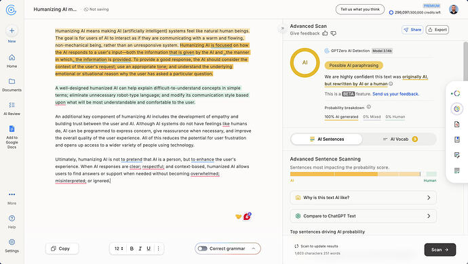Open the blue bookmark document icon in right rail
The width and height of the screenshot is (468, 264).
pyautogui.click(x=456, y=139)
